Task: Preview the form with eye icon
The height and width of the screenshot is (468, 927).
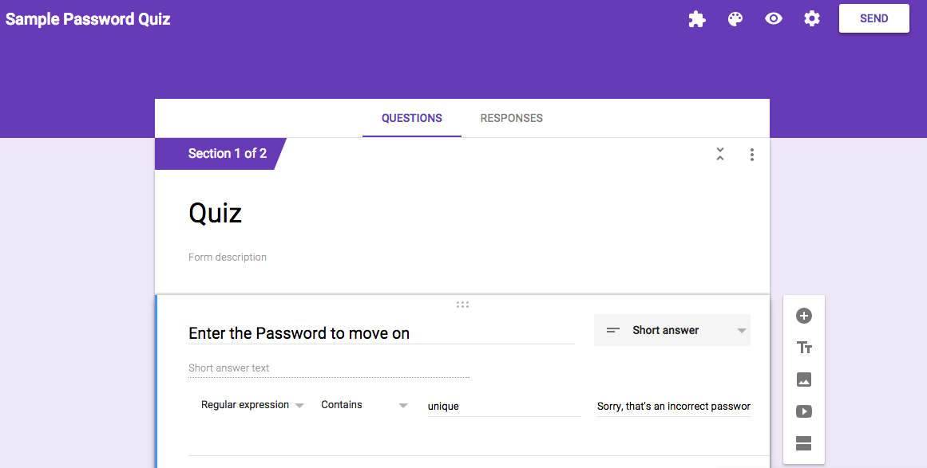Action: click(773, 19)
